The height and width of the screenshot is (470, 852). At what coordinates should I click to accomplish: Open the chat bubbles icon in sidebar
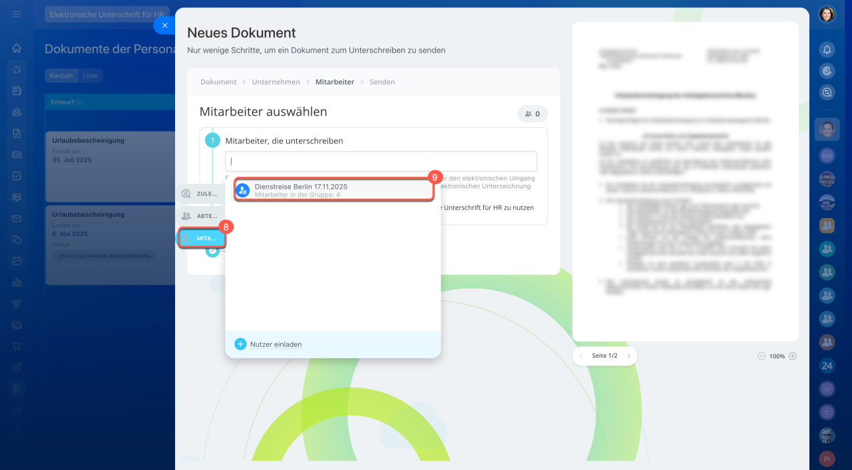pos(17,239)
